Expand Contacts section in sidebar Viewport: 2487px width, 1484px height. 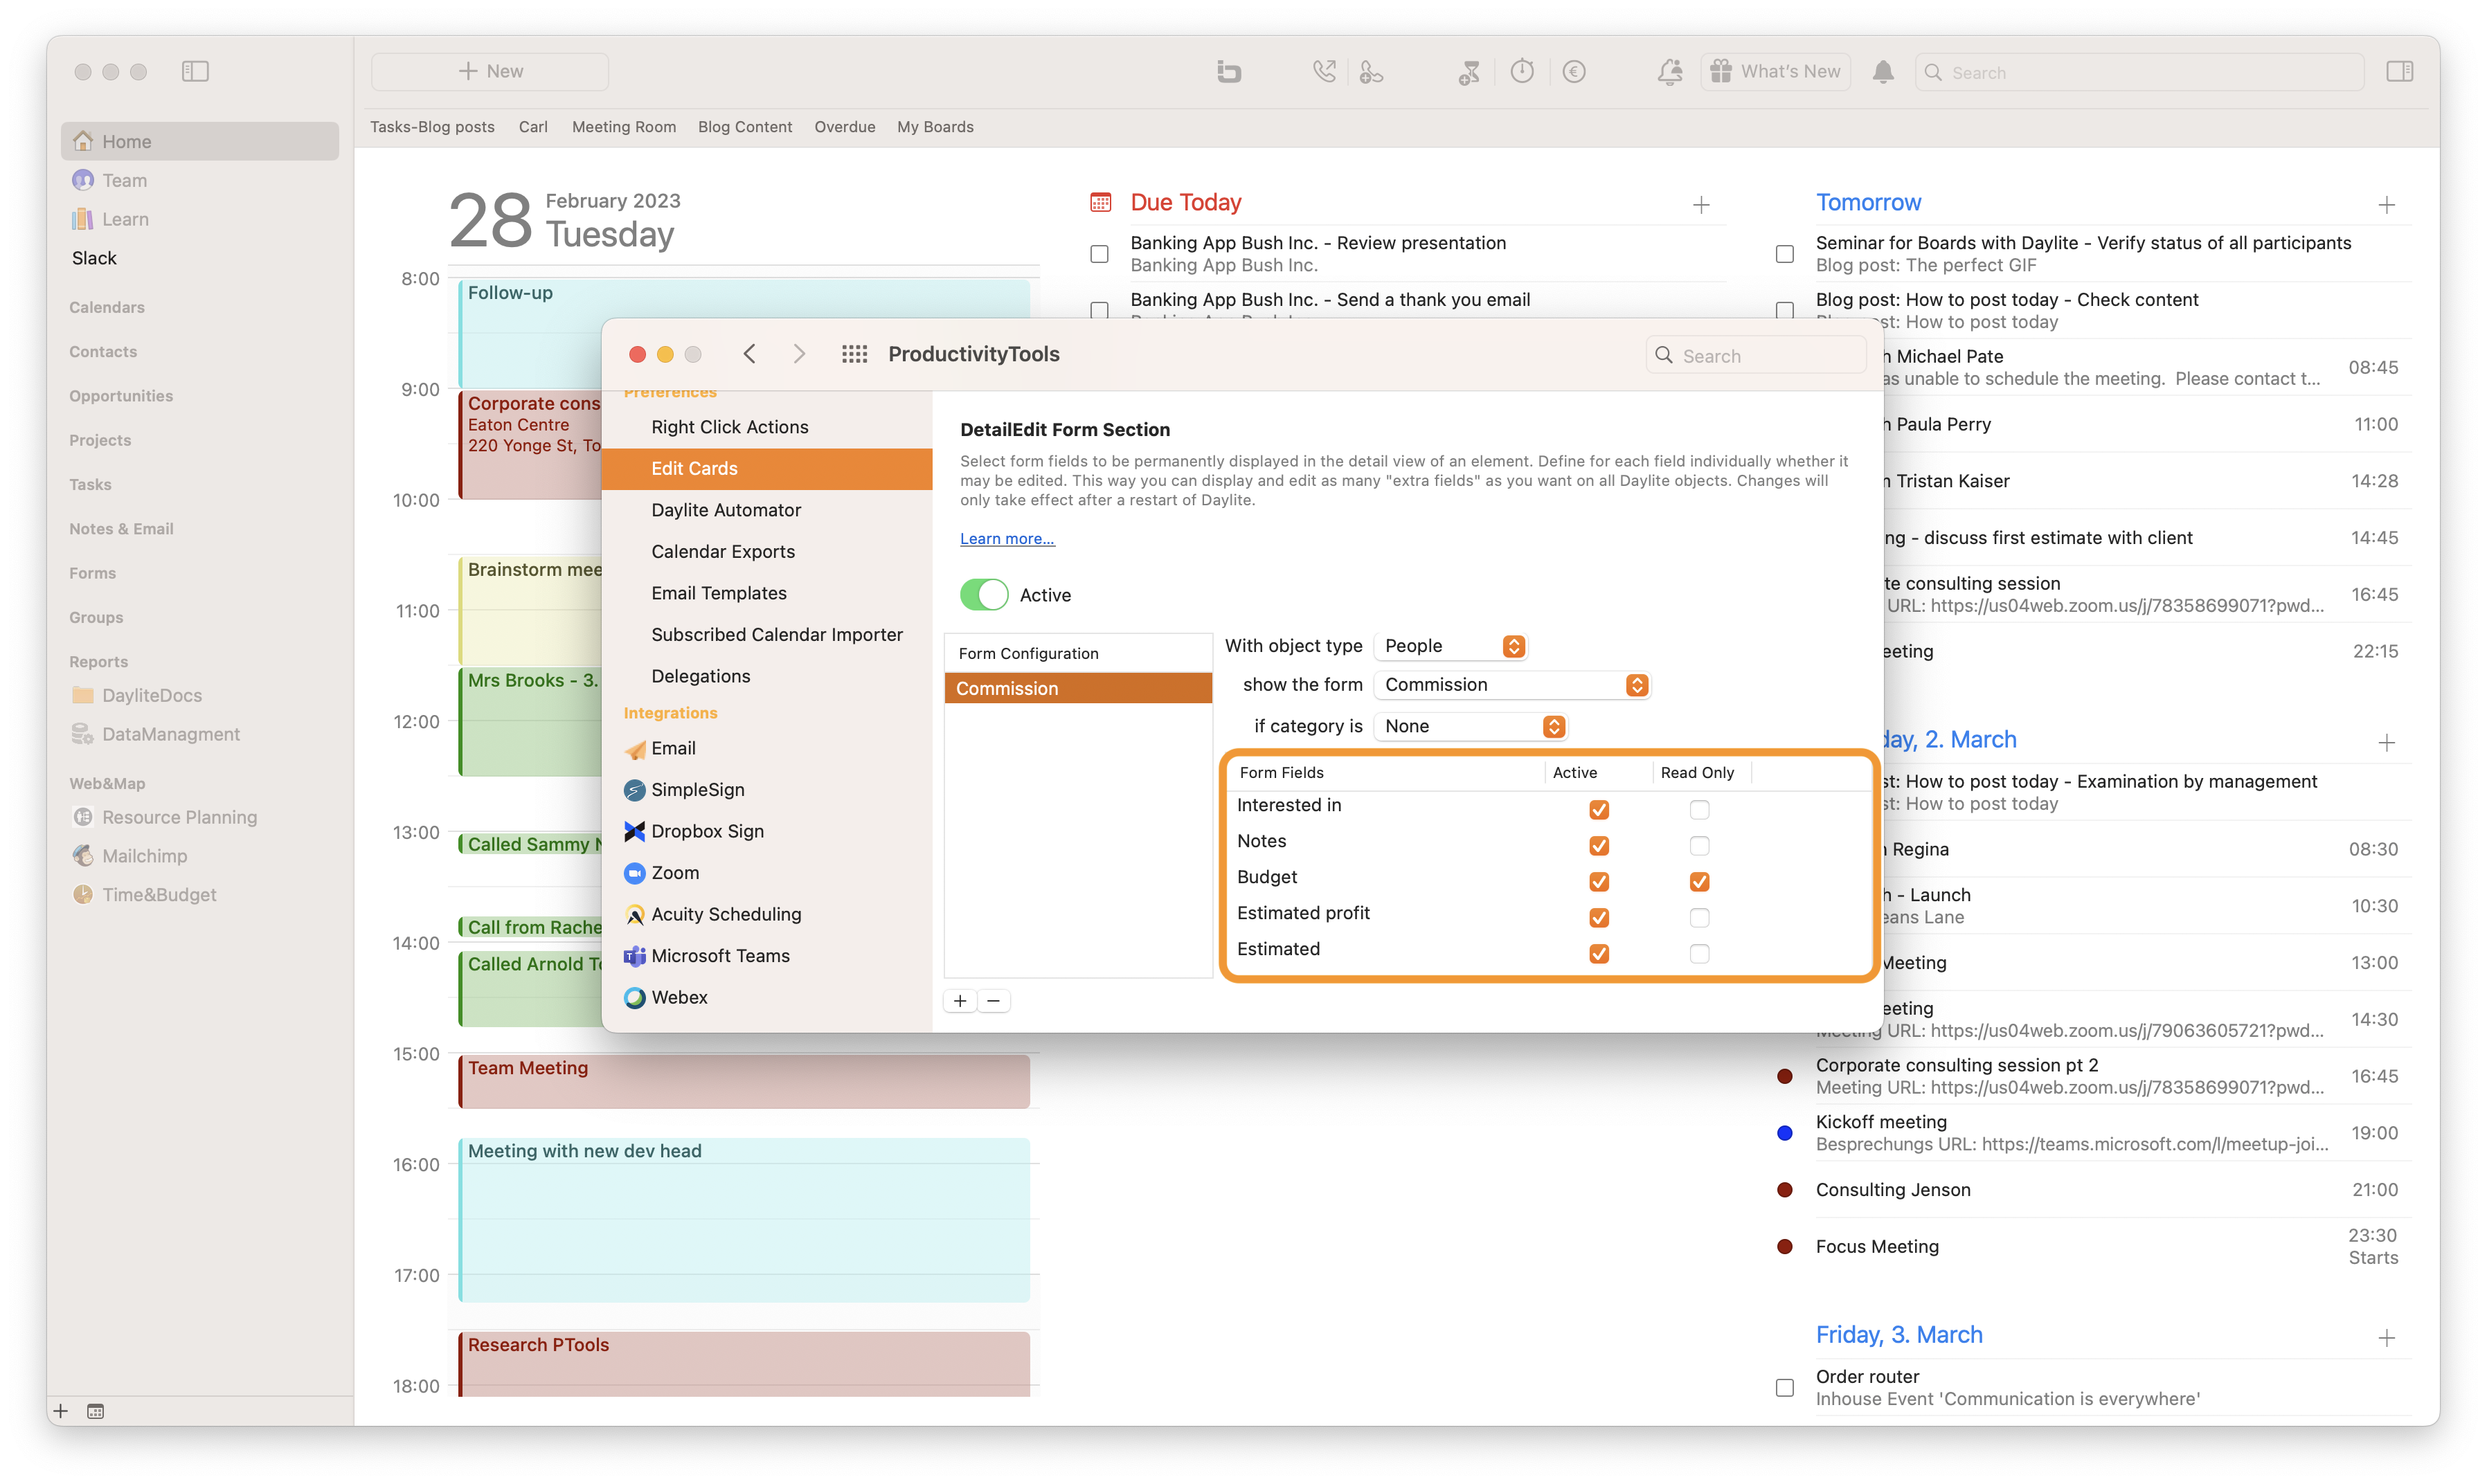coord(103,352)
